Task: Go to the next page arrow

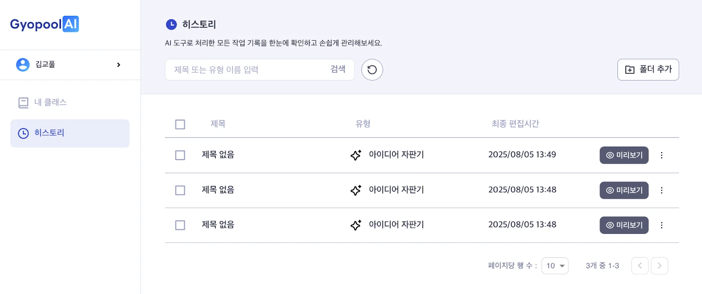Action: [659, 265]
